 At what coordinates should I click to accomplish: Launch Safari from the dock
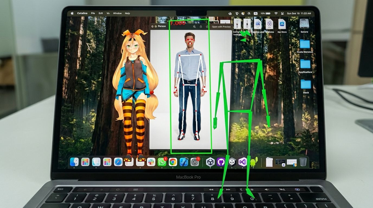tap(118, 162)
